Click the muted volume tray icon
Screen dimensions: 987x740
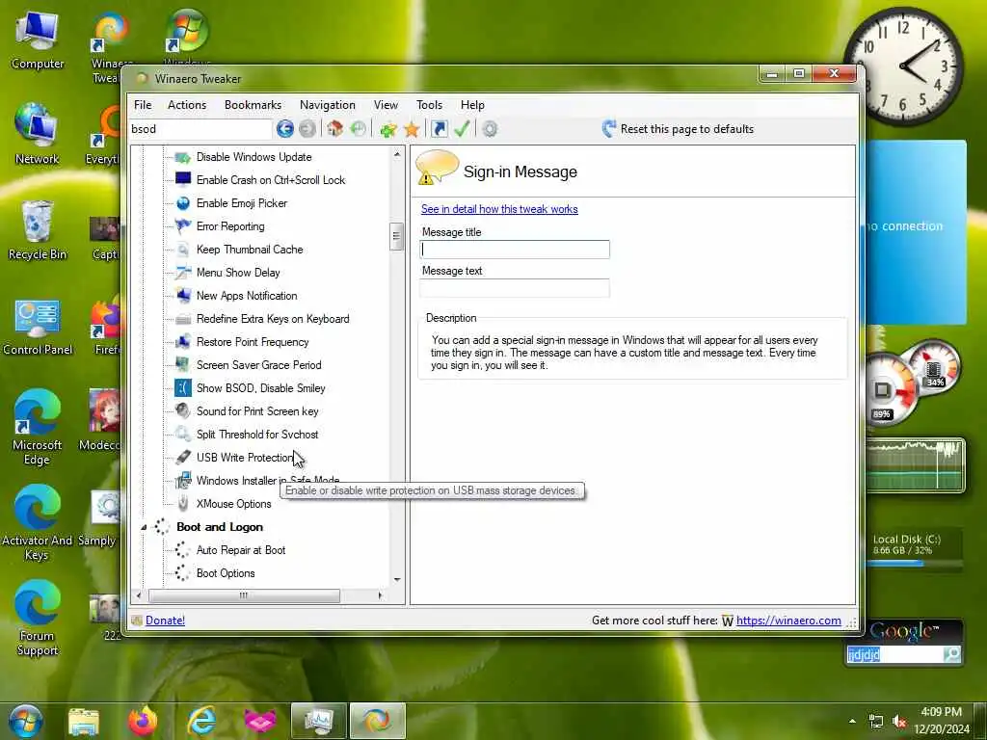[x=899, y=721]
